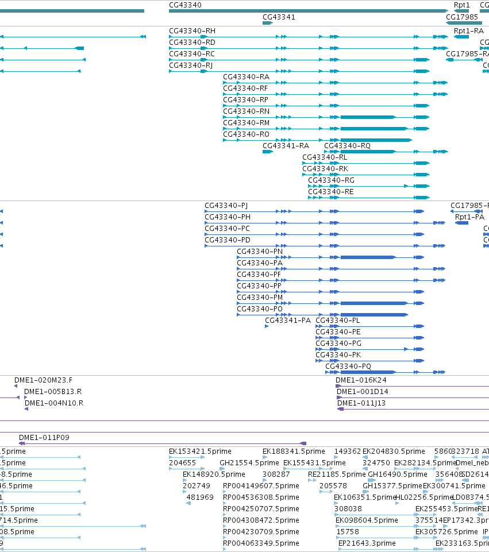Select EST RP004149607.5prime

[x=261, y=485]
